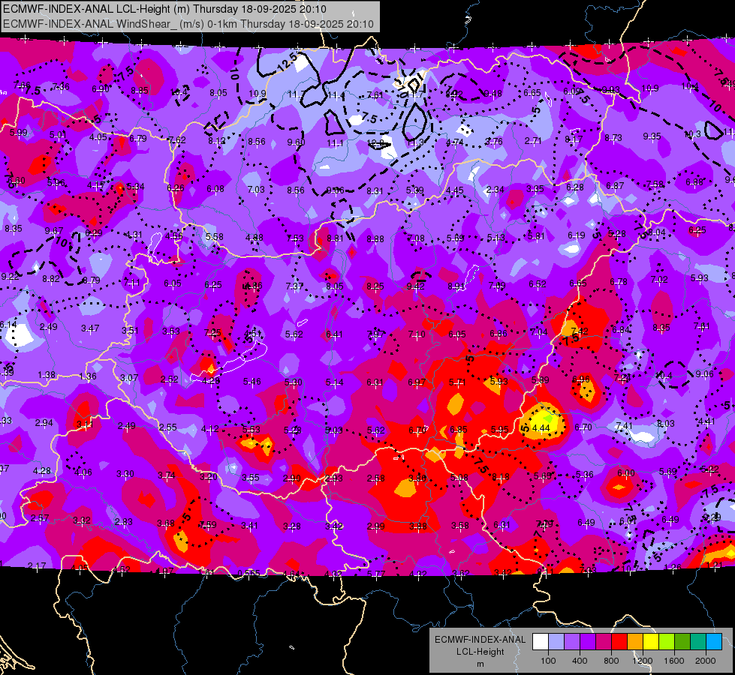Click the '6.41' grid value
This screenshot has height=675, width=735.
tap(334, 334)
